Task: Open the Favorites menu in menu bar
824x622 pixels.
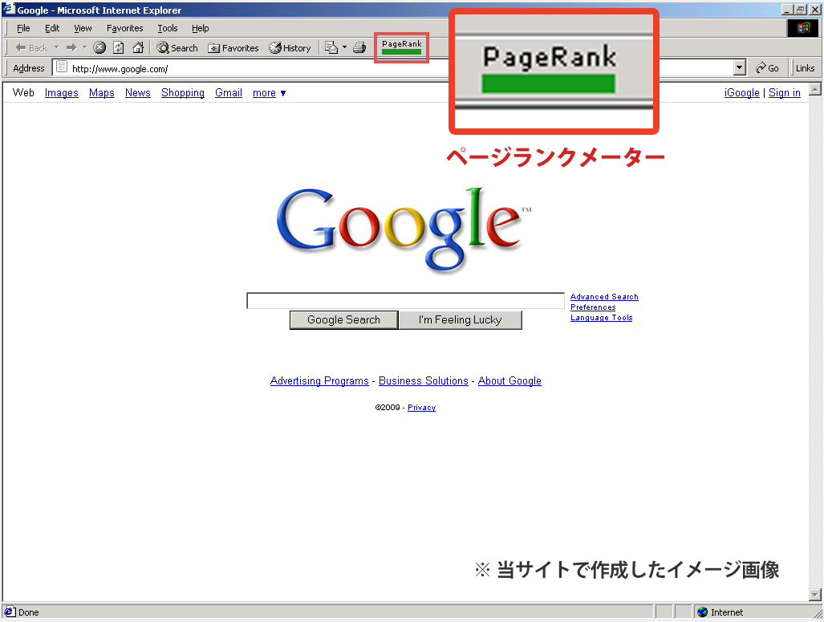Action: (124, 28)
